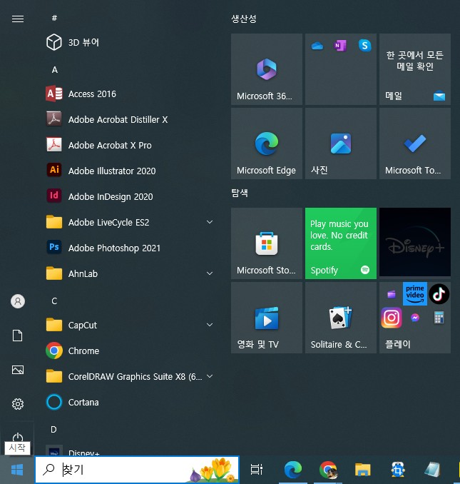Open TikTok in 플레이 group
Viewport: 460px width, 484px height.
tap(439, 294)
